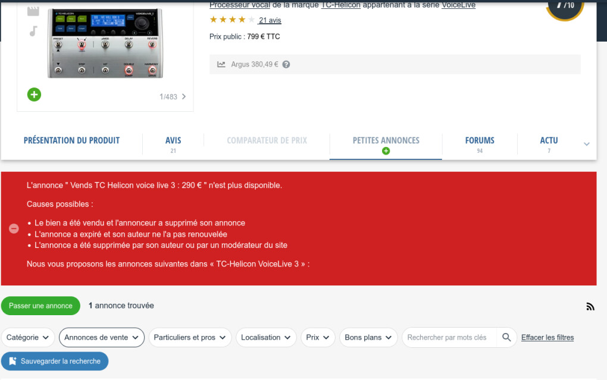The image size is (607, 380).
Task: Click the keyword search input field
Action: pyautogui.click(x=449, y=337)
